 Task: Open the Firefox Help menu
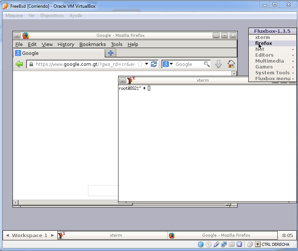(x=133, y=44)
